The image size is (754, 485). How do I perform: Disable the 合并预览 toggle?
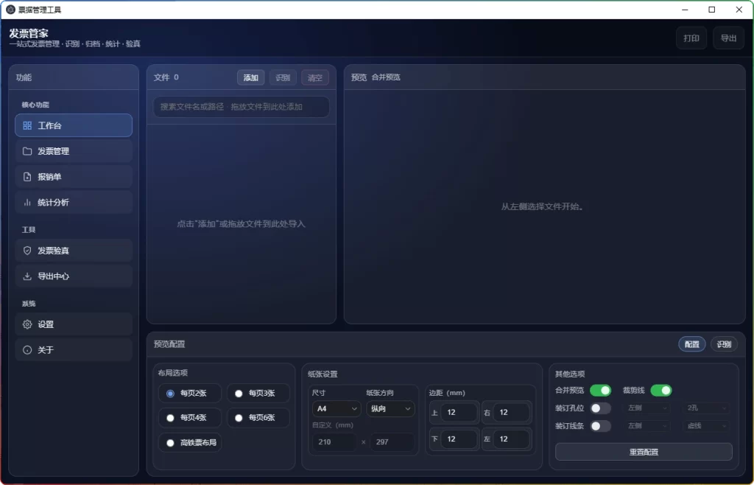pos(601,390)
